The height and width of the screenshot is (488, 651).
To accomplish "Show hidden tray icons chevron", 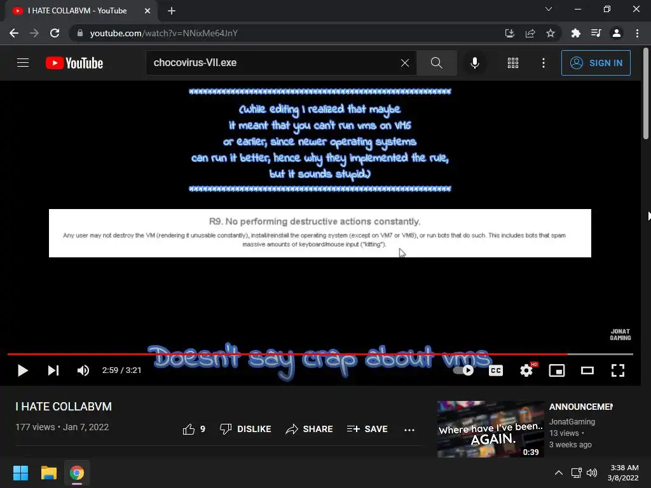I will pos(559,473).
